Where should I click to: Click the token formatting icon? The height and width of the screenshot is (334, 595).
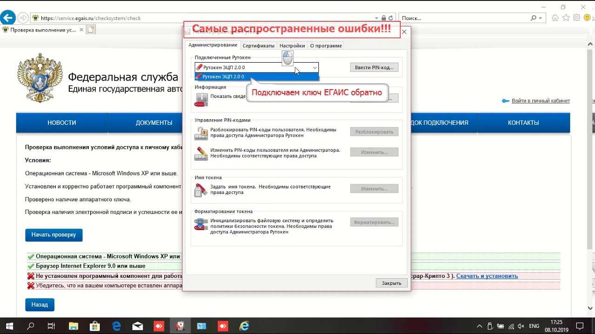click(201, 225)
